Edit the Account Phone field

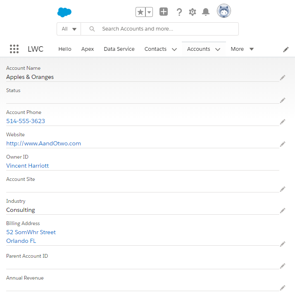click(x=283, y=122)
